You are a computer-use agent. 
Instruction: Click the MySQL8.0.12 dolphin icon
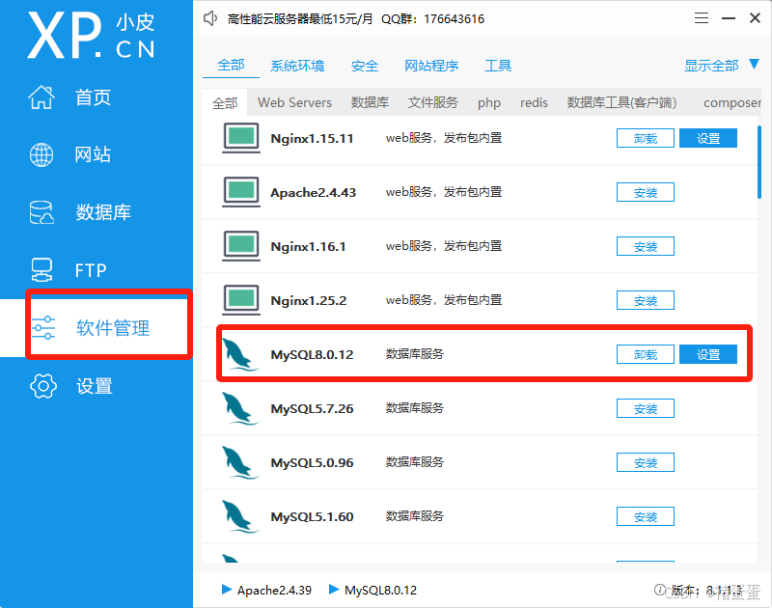[239, 354]
